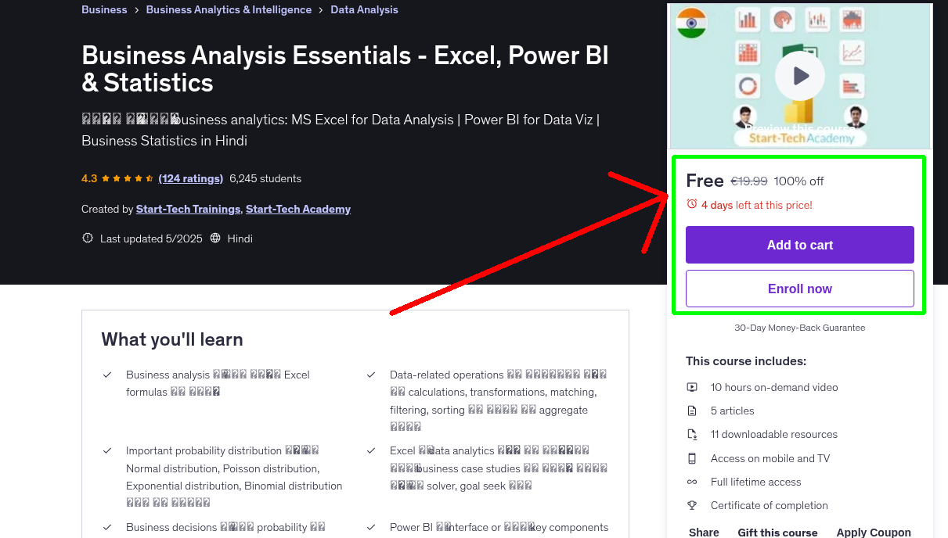Visit Start-Tech Trainings instructor page
The height and width of the screenshot is (538, 948).
click(188, 209)
